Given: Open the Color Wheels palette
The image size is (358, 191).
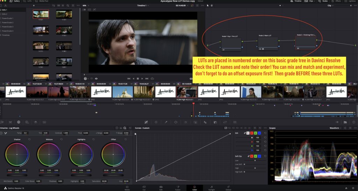Looking at the screenshot, I should click(x=19, y=122).
